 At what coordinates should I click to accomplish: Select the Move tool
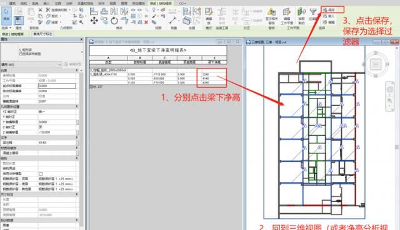coord(94,21)
